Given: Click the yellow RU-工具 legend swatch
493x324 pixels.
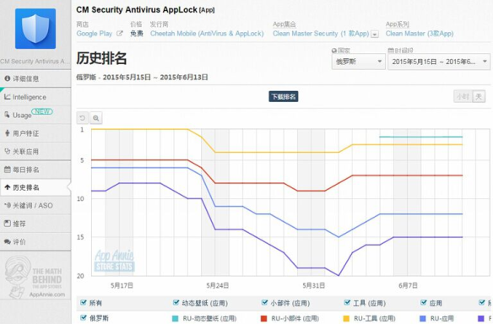Looking at the screenshot, I should click(x=346, y=318).
